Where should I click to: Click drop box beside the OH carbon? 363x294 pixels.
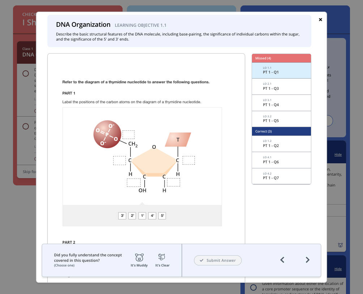(x=134, y=182)
